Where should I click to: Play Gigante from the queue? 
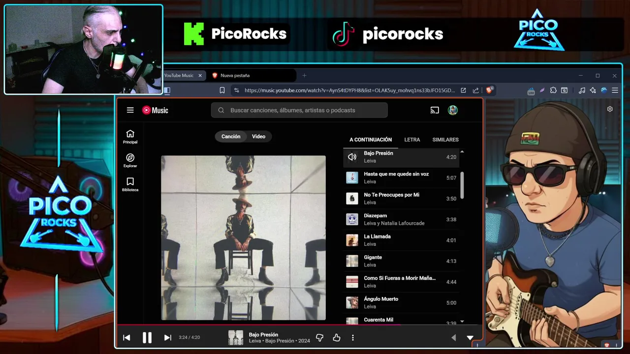click(402, 261)
